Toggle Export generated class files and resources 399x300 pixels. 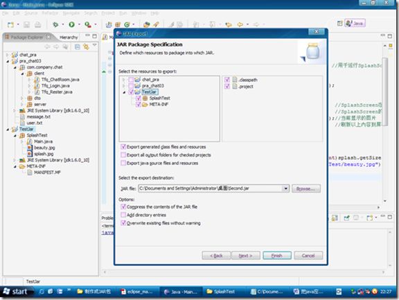[x=123, y=147]
